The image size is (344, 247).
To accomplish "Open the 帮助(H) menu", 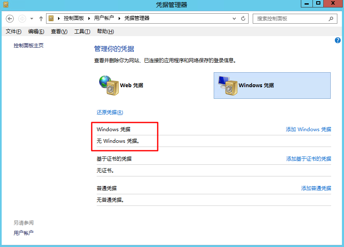I will 105,32.
